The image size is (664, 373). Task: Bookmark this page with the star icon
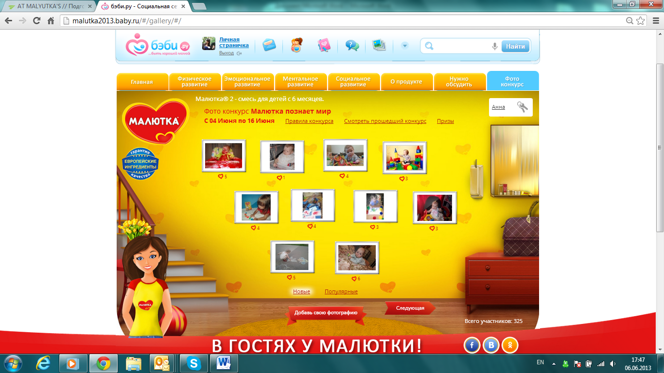pyautogui.click(x=641, y=21)
